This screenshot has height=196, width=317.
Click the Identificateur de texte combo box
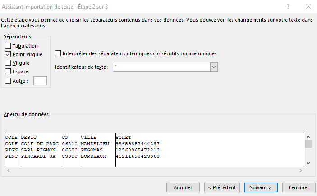(165, 67)
